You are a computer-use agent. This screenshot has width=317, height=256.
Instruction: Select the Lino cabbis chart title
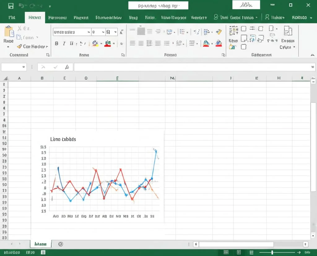[63, 139]
